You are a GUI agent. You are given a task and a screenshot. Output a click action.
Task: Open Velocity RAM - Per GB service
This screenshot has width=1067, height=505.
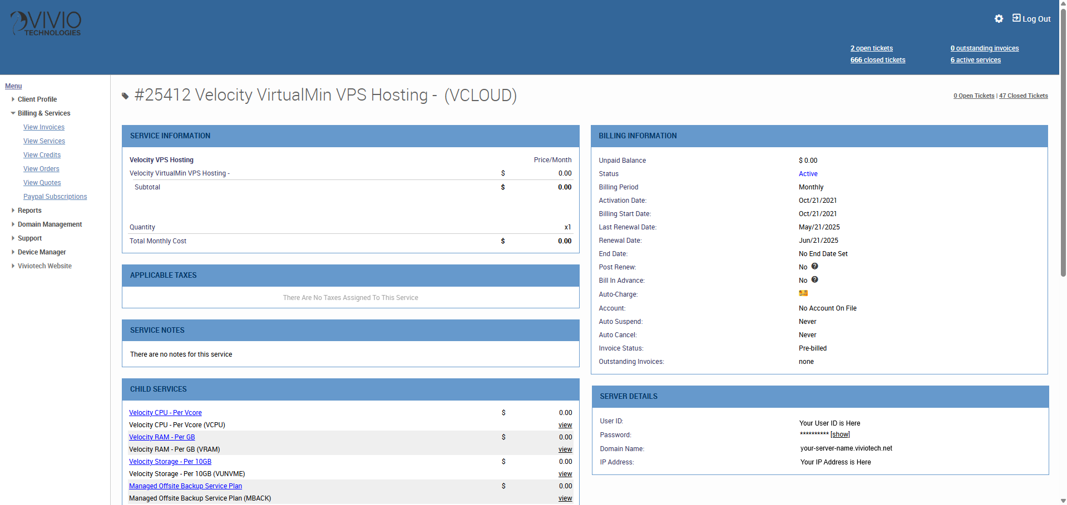coord(162,437)
